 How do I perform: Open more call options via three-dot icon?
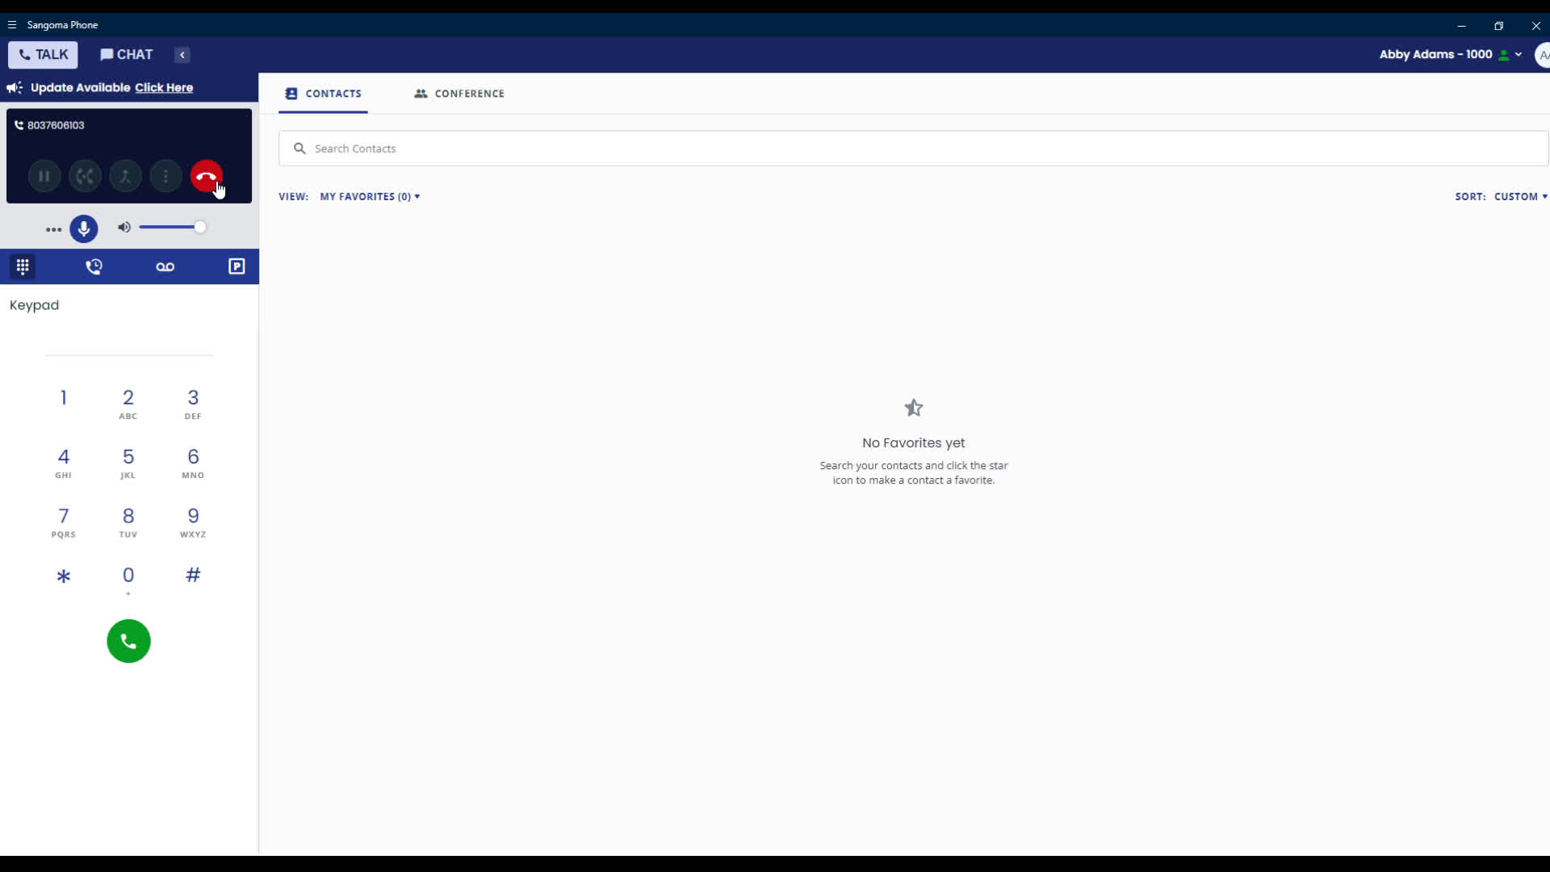(x=166, y=176)
